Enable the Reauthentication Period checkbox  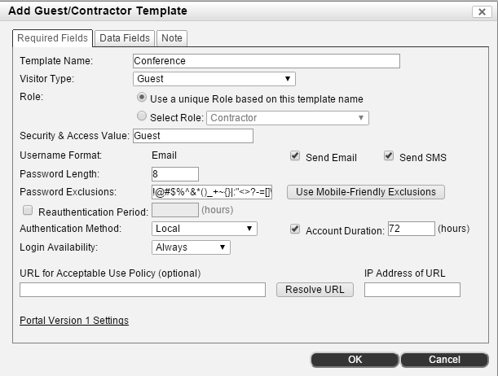click(x=28, y=211)
